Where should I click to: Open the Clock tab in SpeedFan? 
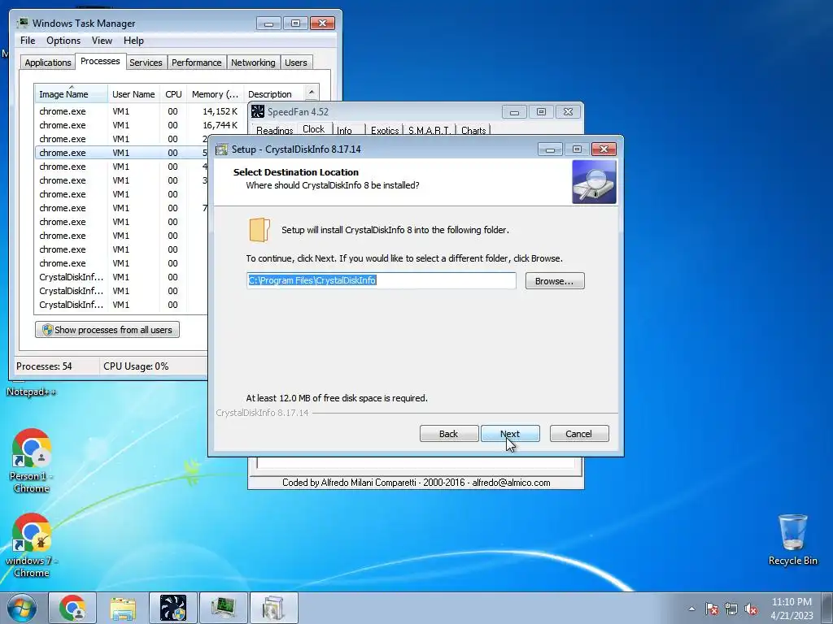[x=313, y=129]
